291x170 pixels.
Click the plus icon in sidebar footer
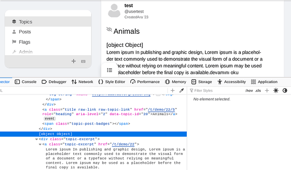tap(74, 61)
